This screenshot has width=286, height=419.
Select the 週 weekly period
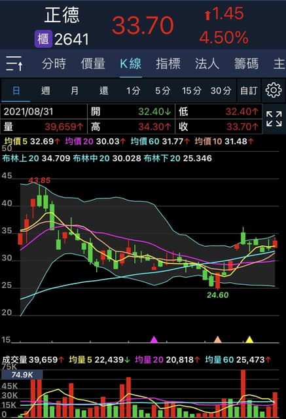[x=46, y=91]
